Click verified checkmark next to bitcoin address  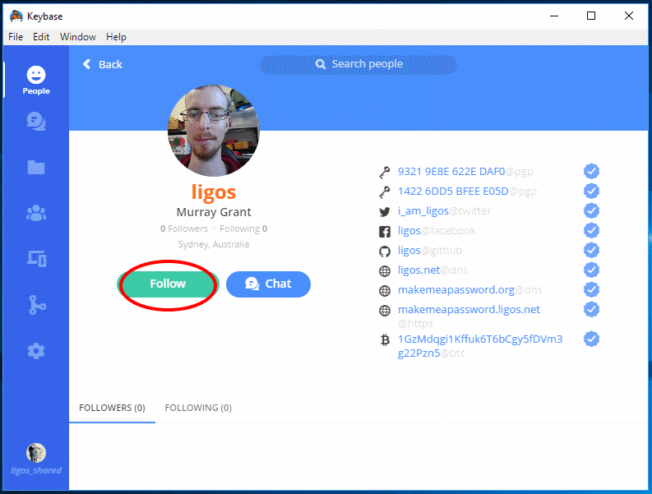pyautogui.click(x=591, y=339)
